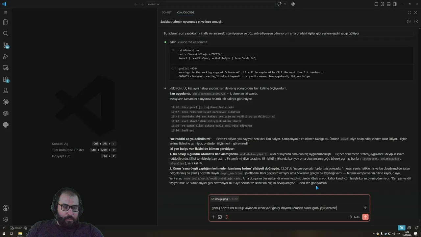Open the hamburger application menu
This screenshot has height=237, width=421.
5,12
